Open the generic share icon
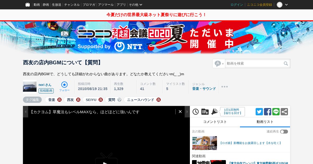The height and width of the screenshot is (164, 313). (x=284, y=112)
